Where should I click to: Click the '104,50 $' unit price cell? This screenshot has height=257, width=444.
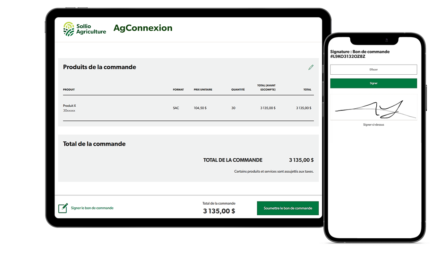point(200,108)
